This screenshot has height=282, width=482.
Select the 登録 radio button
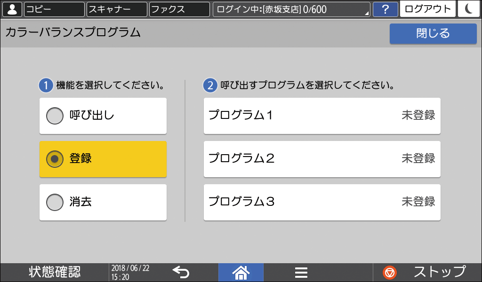click(x=103, y=159)
